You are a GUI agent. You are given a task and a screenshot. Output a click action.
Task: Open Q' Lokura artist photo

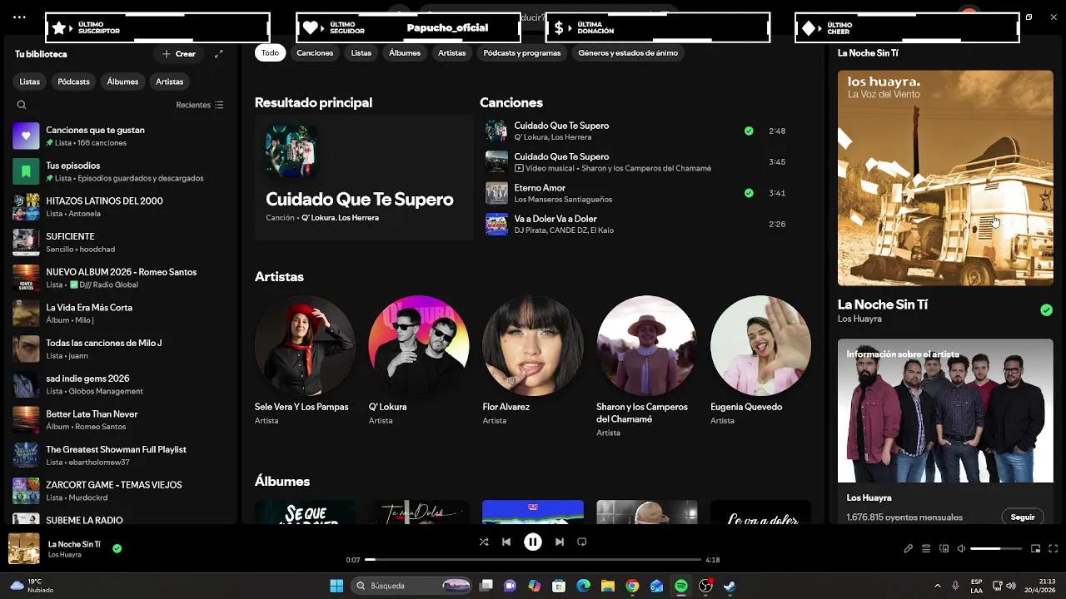point(419,345)
